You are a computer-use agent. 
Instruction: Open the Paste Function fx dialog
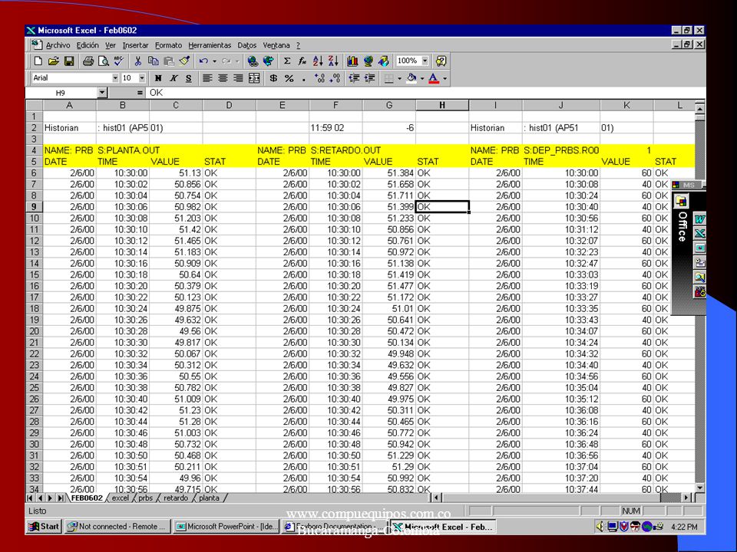pyautogui.click(x=302, y=61)
